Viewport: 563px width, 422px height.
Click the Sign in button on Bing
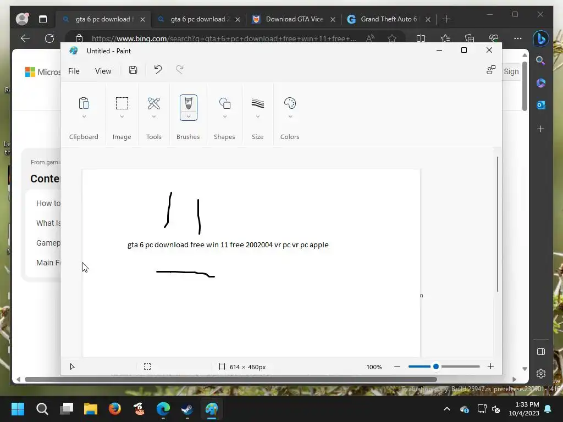[x=511, y=71]
